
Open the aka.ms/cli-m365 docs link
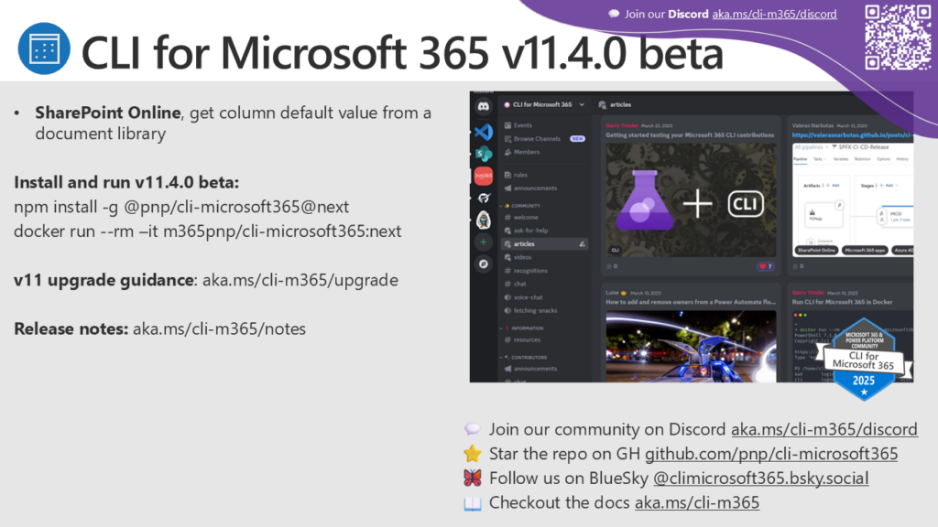pyautogui.click(x=697, y=502)
